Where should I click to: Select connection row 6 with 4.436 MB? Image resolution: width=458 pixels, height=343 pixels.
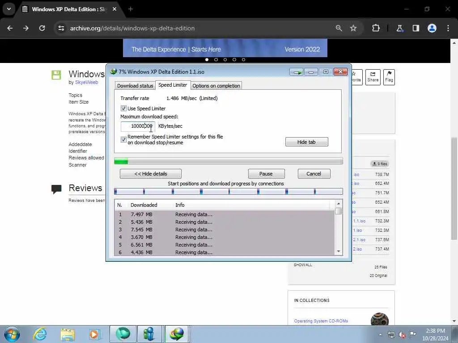(225, 252)
